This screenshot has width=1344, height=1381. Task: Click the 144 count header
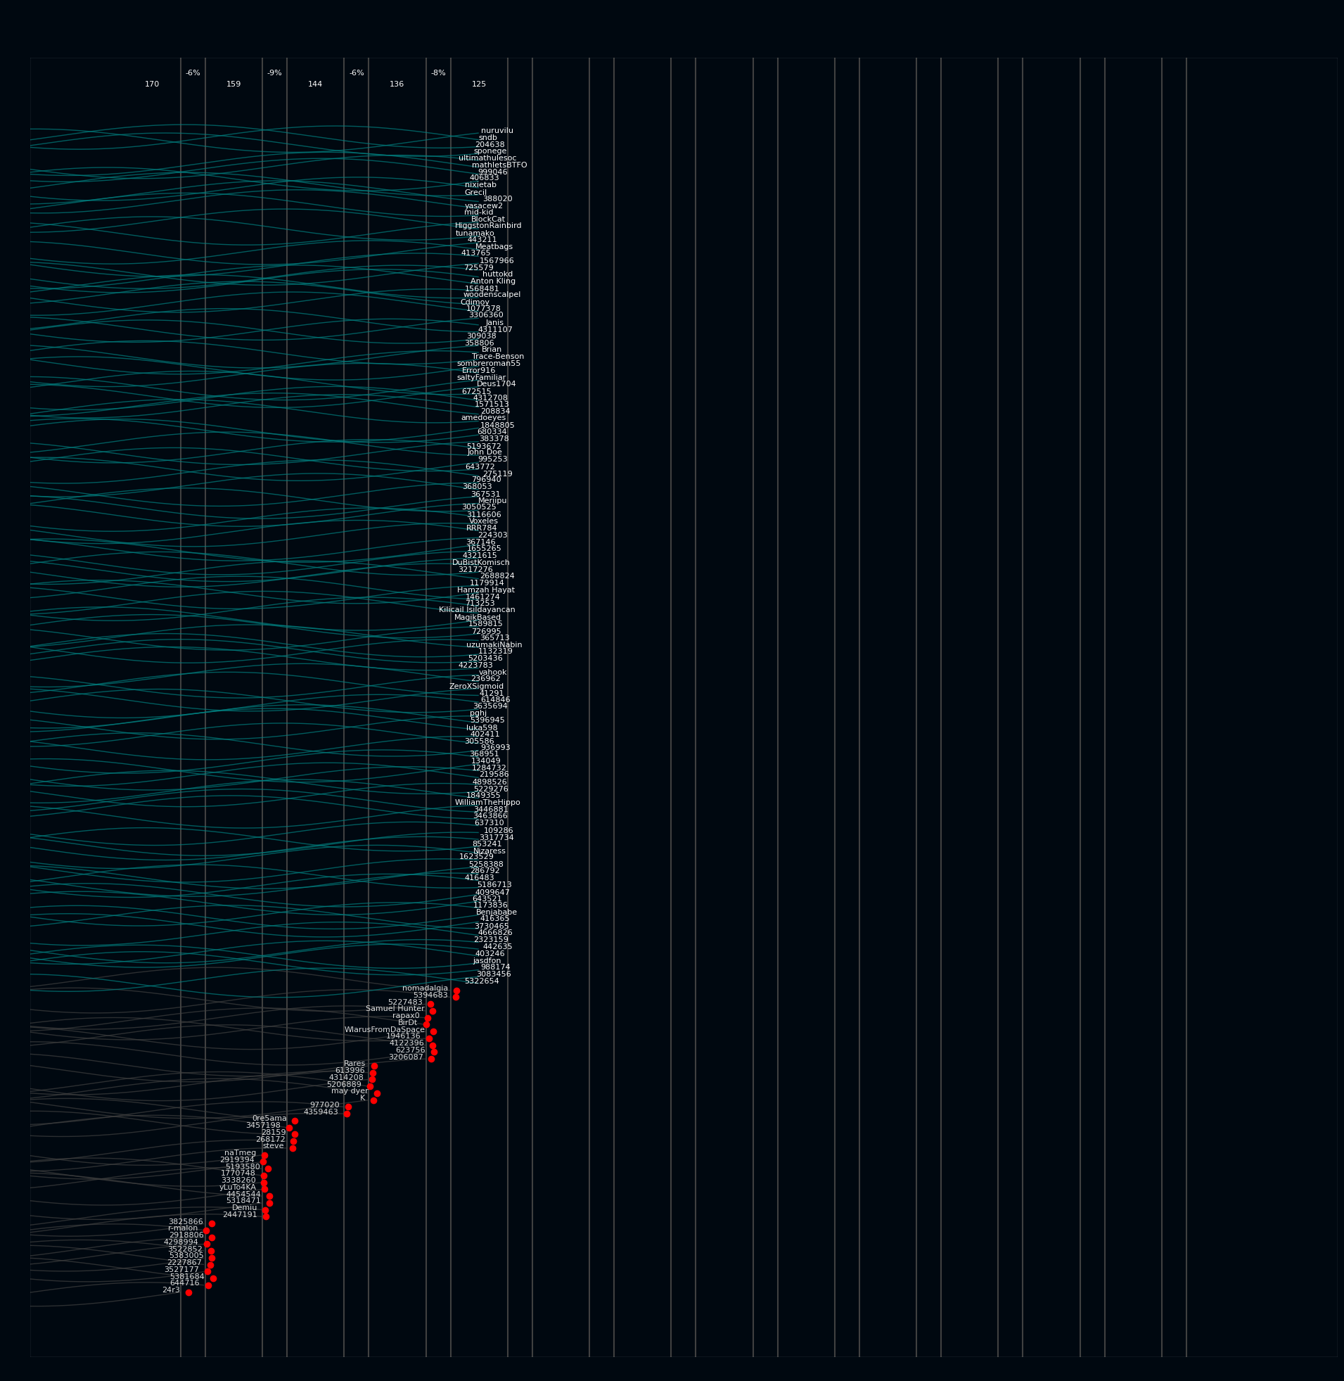point(314,84)
